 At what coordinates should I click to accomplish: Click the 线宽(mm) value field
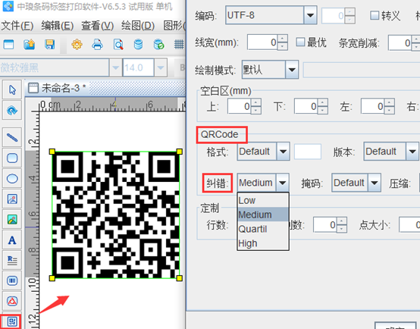pyautogui.click(x=262, y=42)
